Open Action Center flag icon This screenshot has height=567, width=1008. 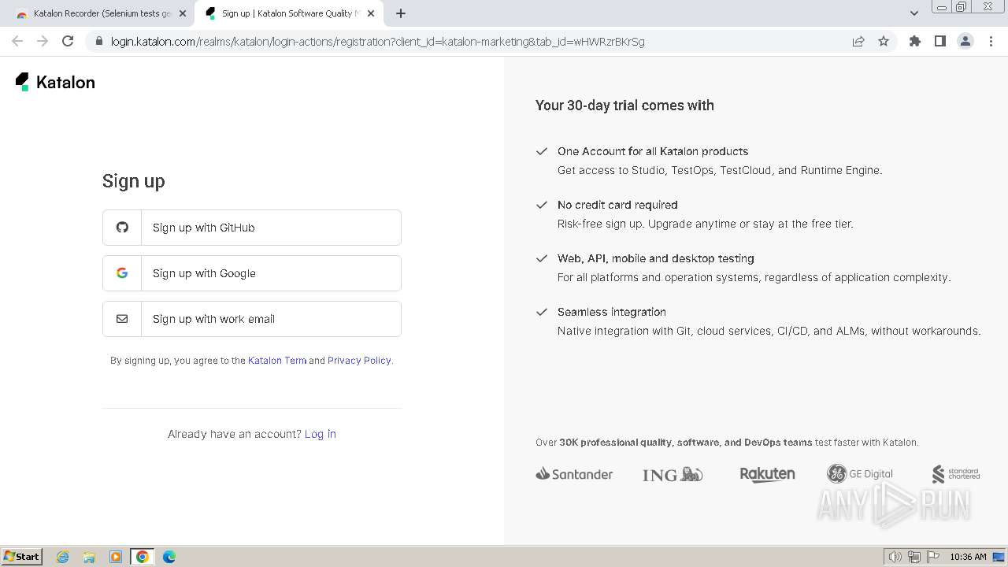coord(933,557)
